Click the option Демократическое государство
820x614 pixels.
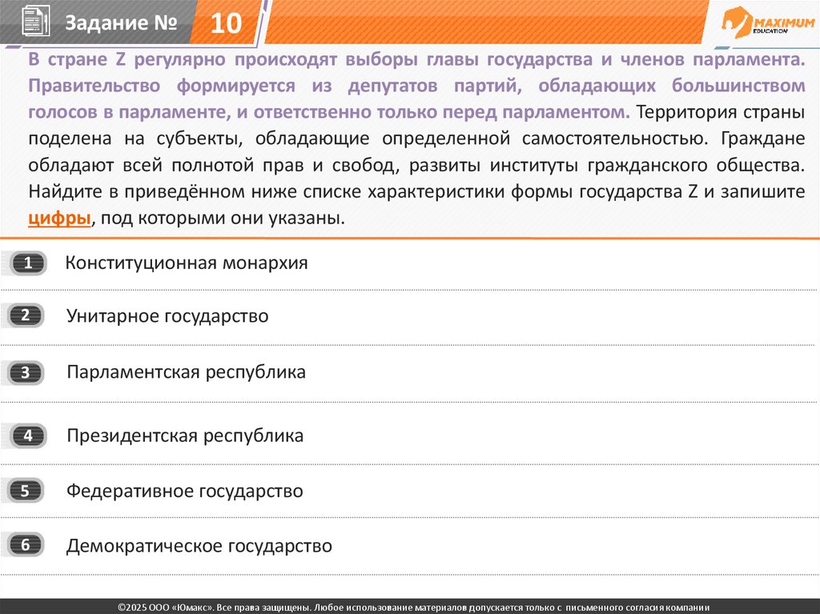[199, 546]
